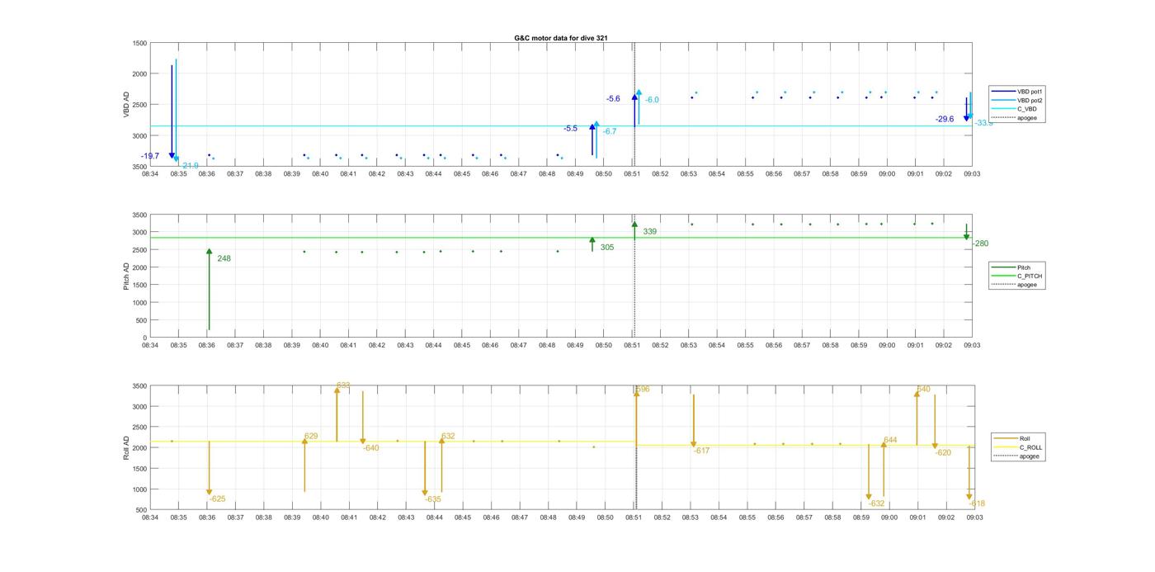Select the 'VBD pot1' legend entry
This screenshot has width=1155, height=572.
1018,92
